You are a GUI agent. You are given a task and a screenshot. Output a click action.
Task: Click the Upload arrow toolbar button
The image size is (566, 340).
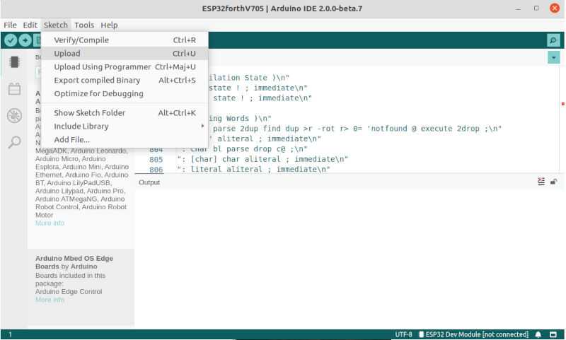pos(25,40)
